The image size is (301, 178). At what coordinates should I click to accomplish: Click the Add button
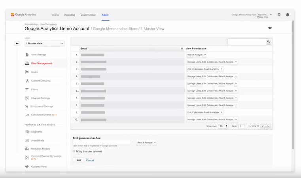point(79,160)
